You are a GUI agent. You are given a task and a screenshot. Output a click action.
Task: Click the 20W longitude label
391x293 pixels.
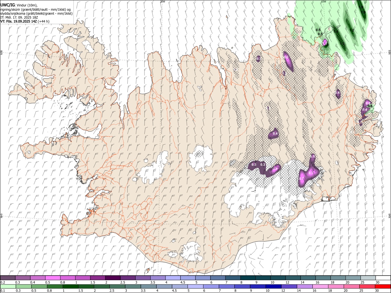(x=163, y=2)
